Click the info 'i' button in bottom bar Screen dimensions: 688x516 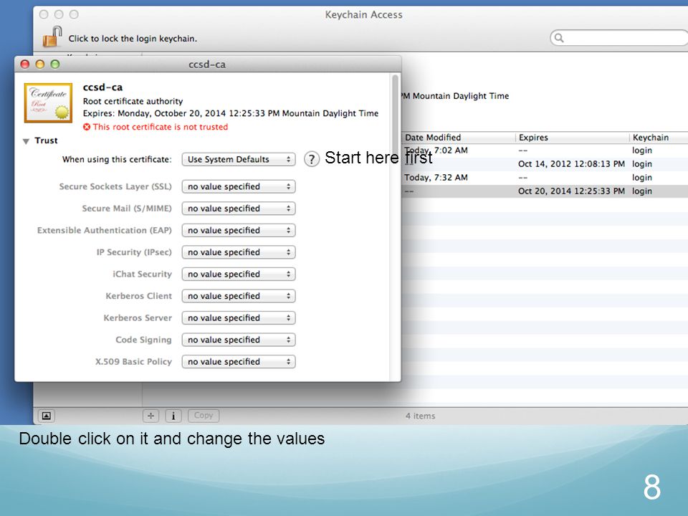click(x=173, y=416)
